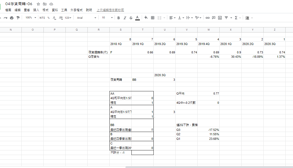Open the font size dropdown

tap(107, 18)
